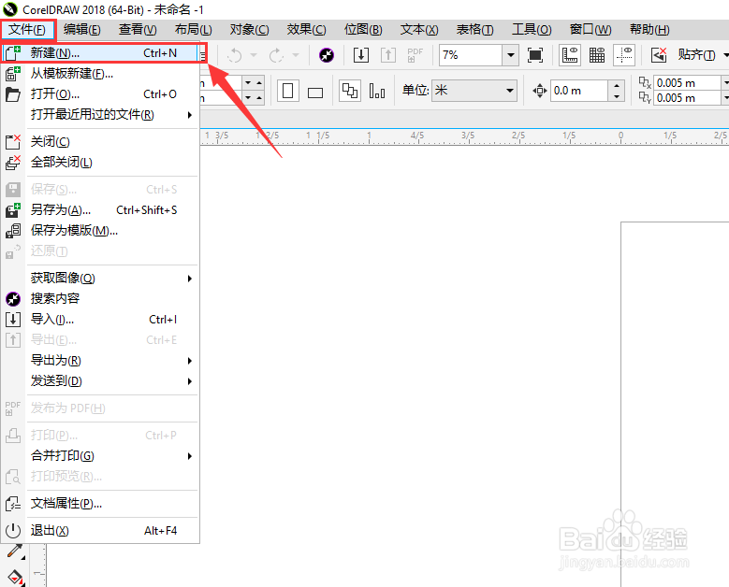Open the 对象(C) menu
Viewport: 729px width, 587px height.
[x=249, y=30]
